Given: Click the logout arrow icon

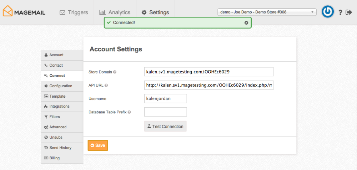Looking at the screenshot, I should tap(349, 12).
